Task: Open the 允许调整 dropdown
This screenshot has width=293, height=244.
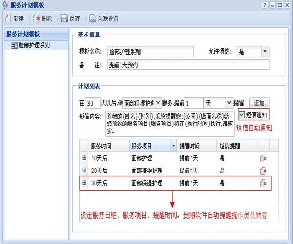Action: click(265, 52)
